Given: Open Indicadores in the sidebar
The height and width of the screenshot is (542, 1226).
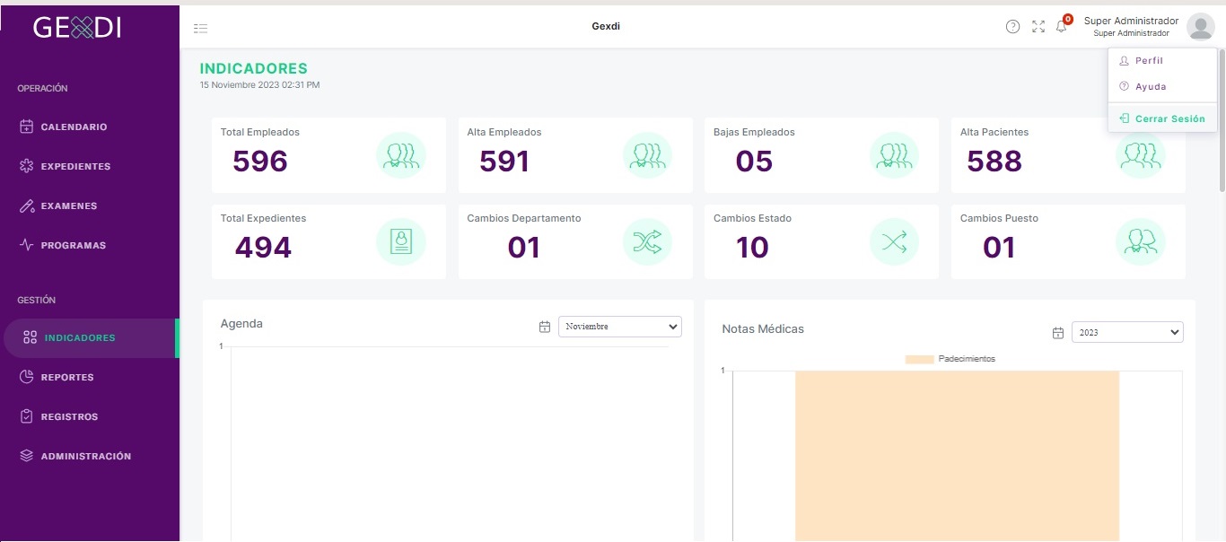Looking at the screenshot, I should [x=90, y=338].
